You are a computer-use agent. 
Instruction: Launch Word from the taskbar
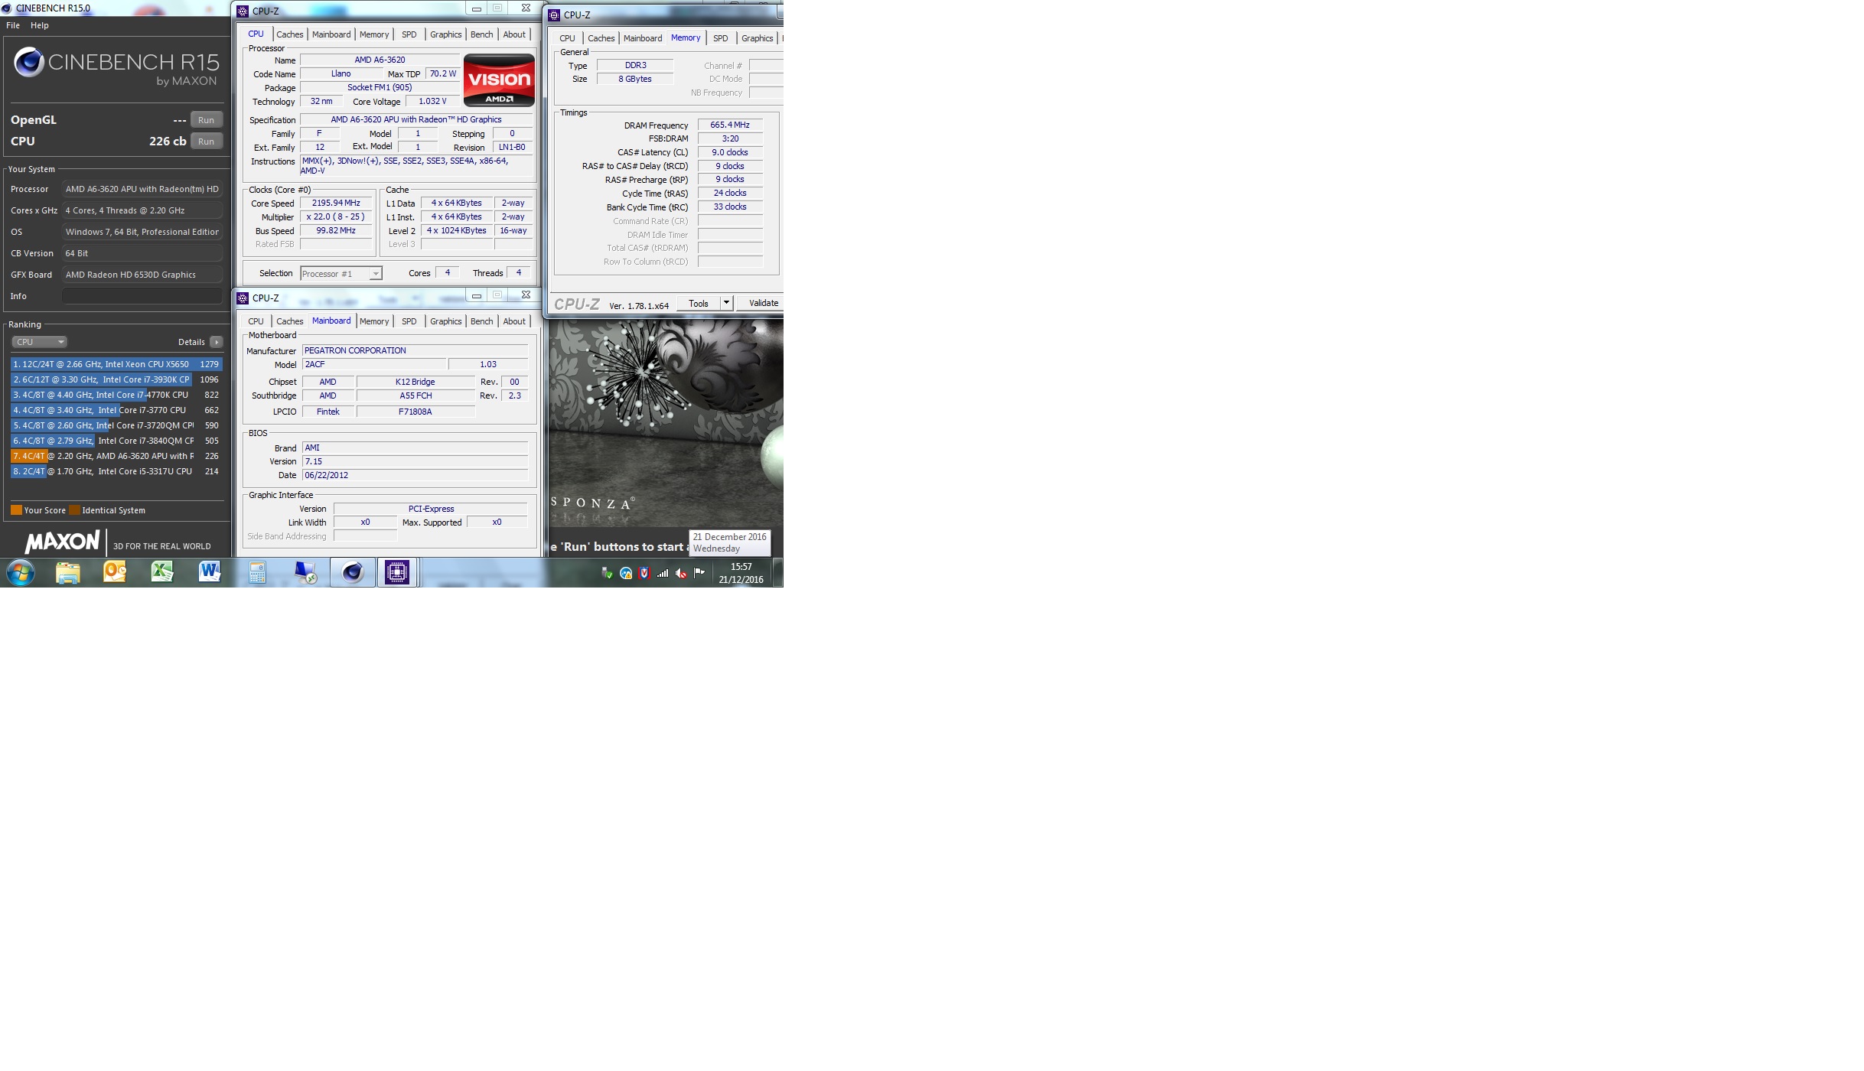(x=210, y=572)
